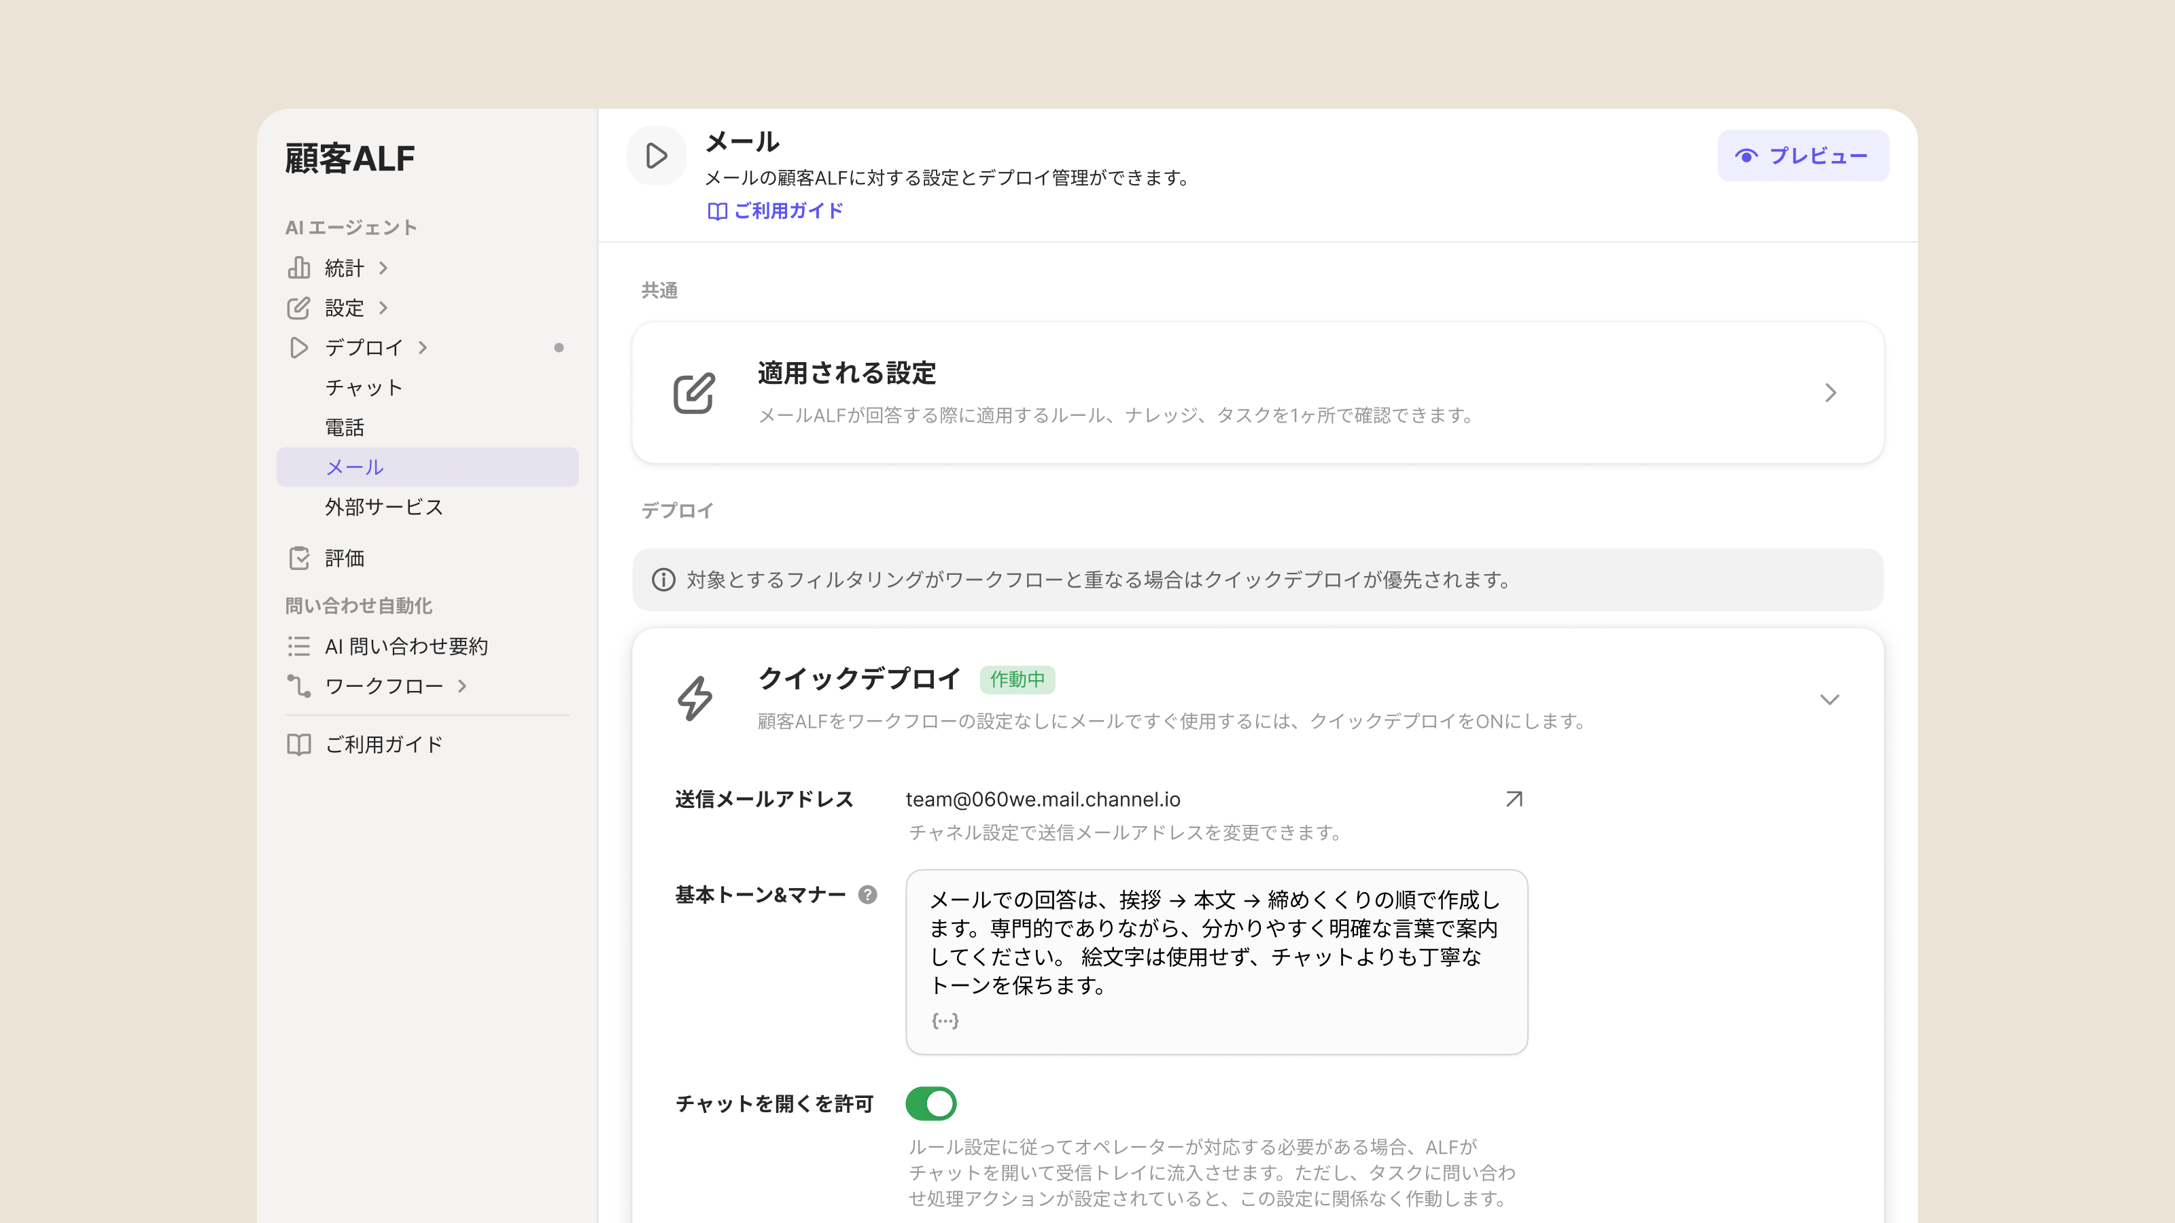The height and width of the screenshot is (1223, 2175).
Task: Click the variable insert braces icon in text box
Action: 945,1021
